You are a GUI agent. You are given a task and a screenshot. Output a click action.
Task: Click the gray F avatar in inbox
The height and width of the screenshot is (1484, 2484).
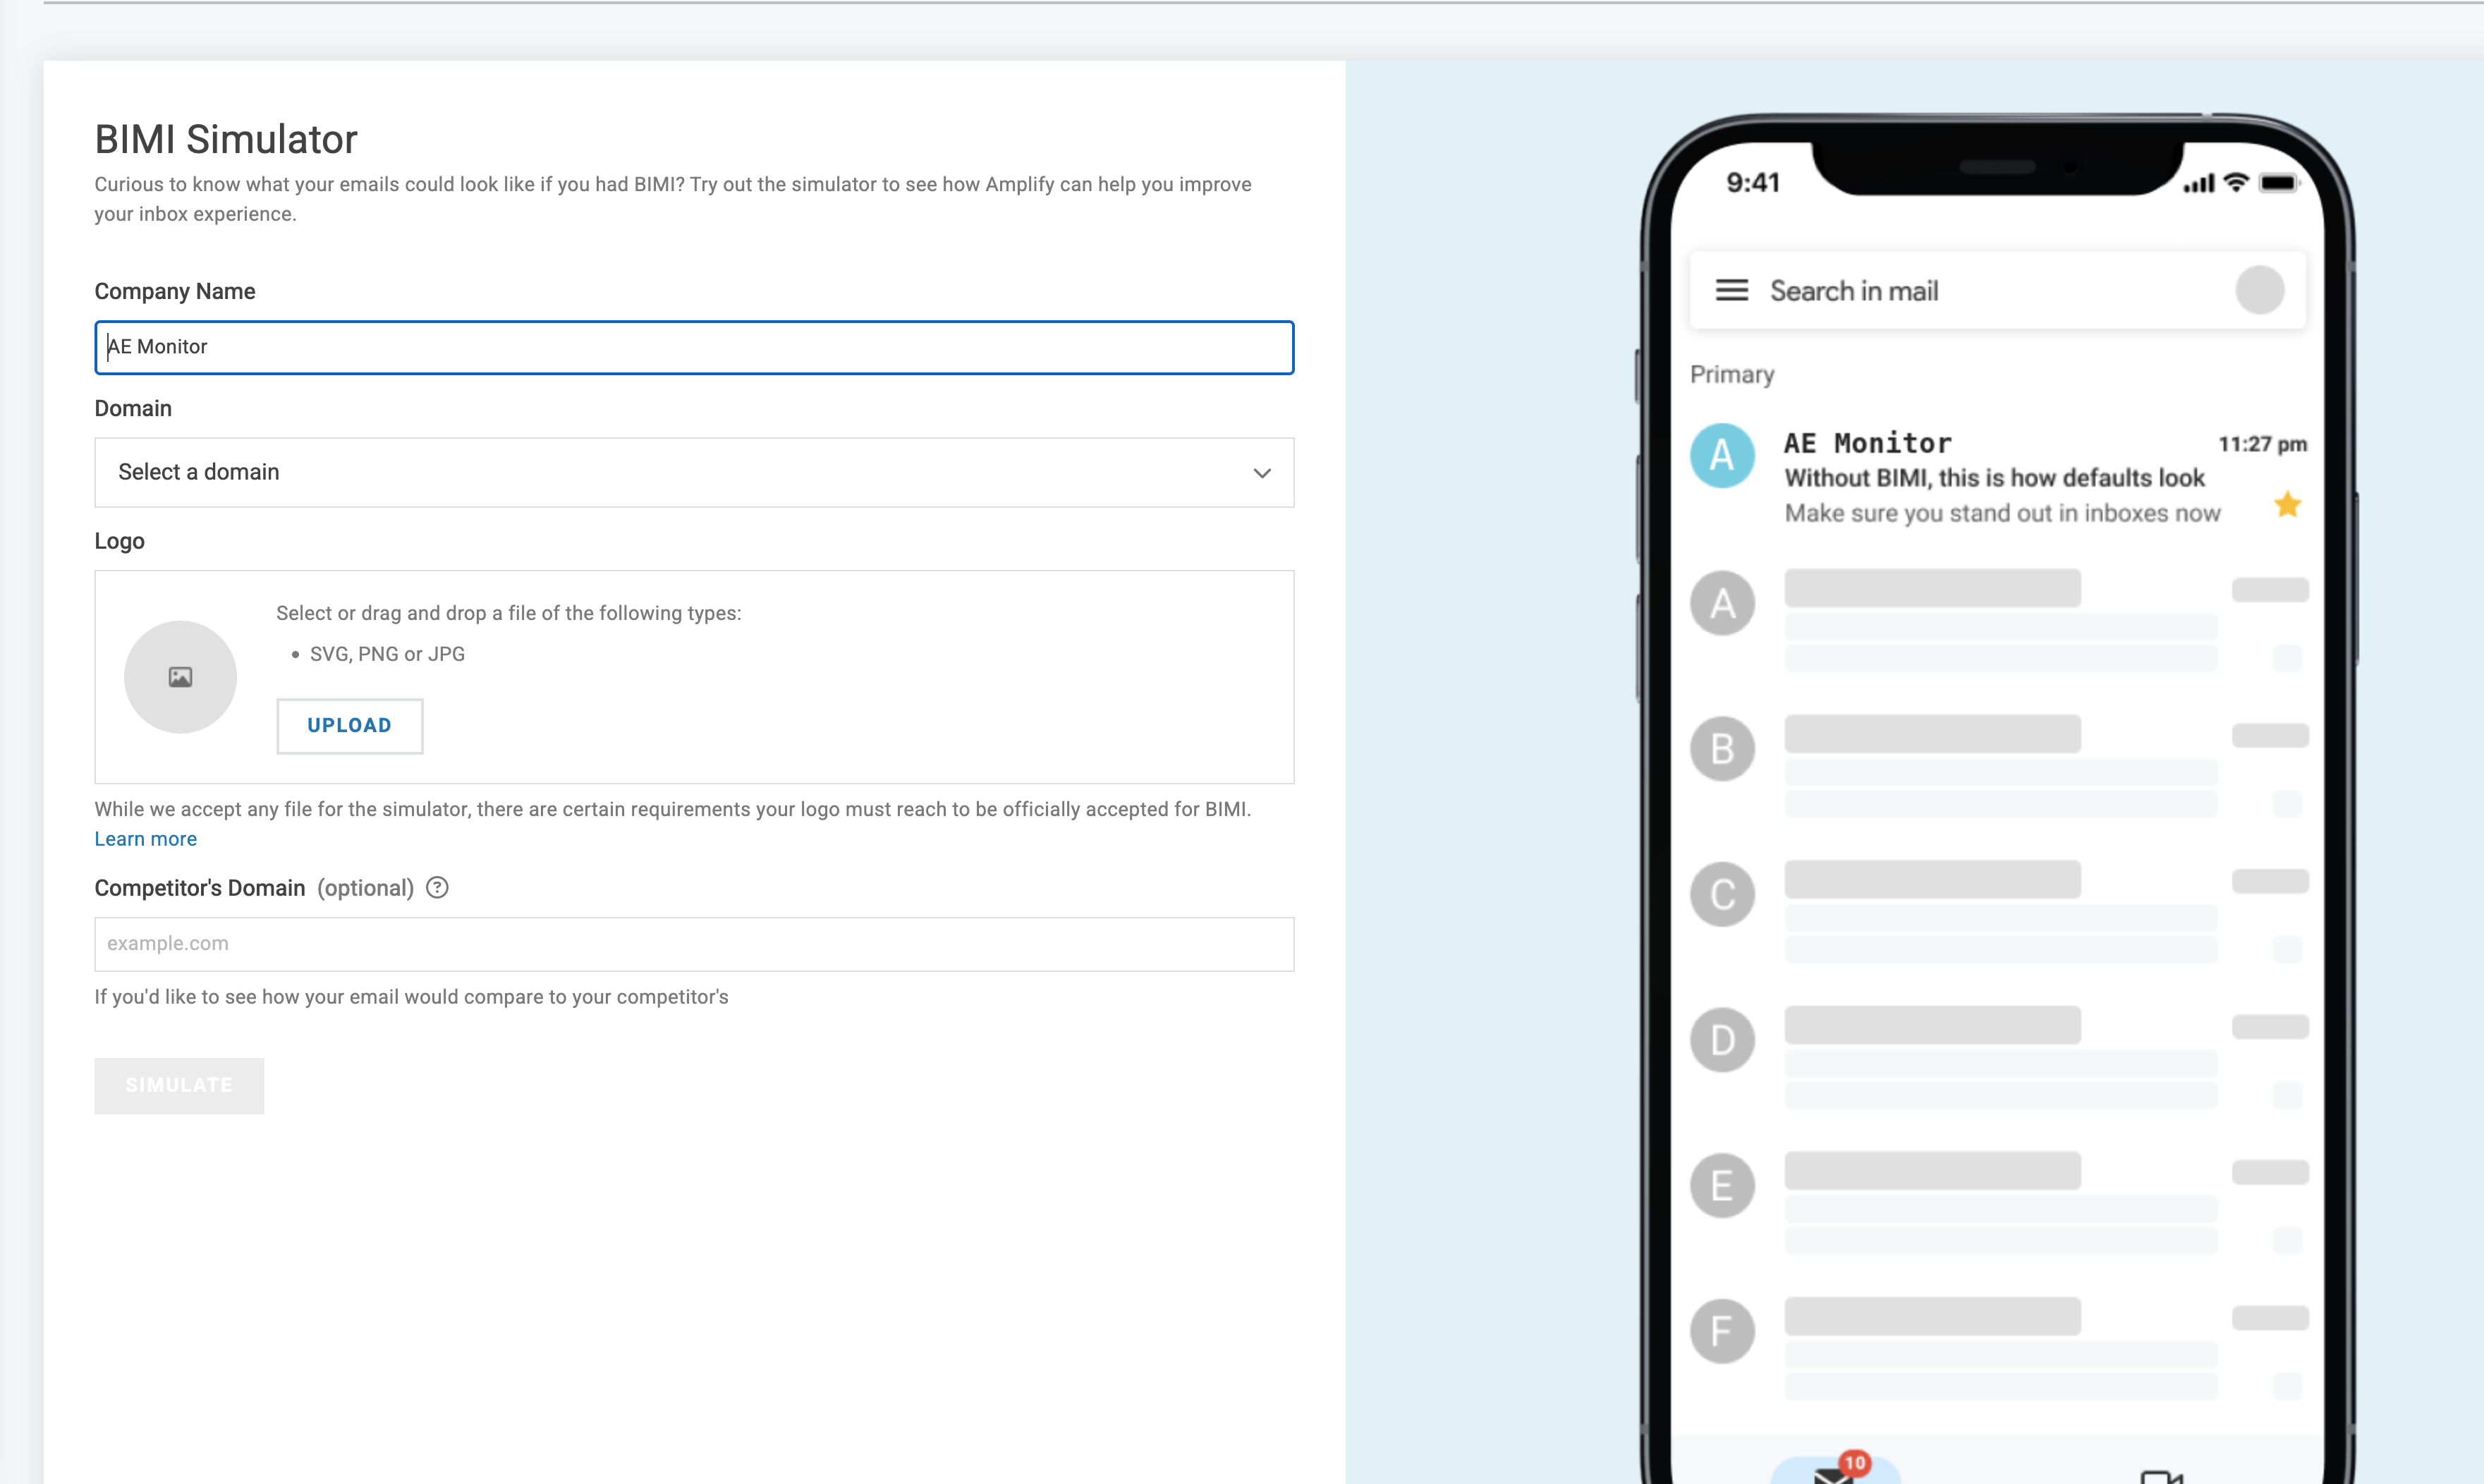coord(1722,1331)
